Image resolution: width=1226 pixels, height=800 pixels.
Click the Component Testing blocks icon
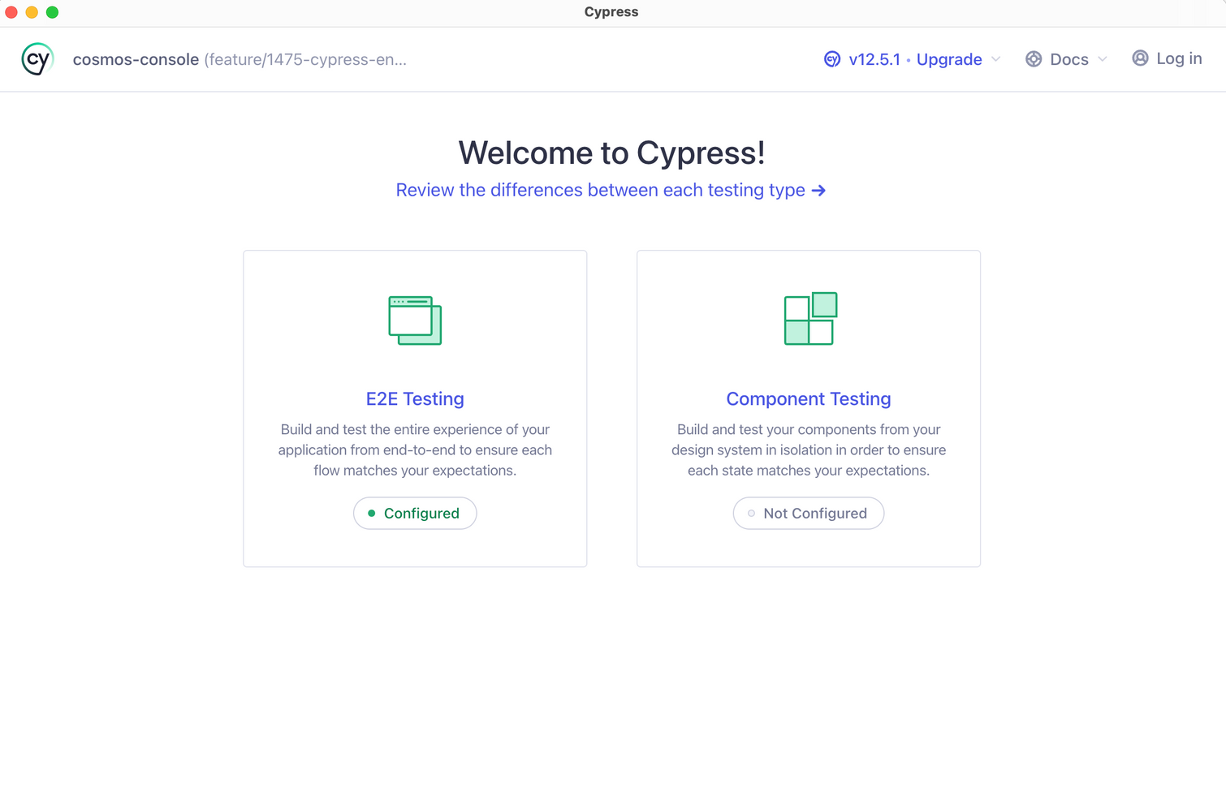pos(810,318)
